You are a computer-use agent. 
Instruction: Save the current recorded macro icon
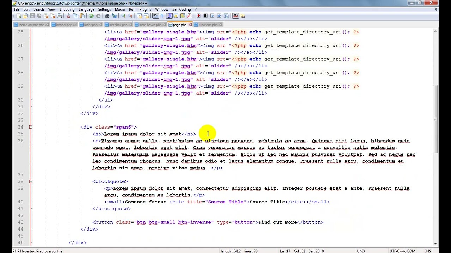226,16
